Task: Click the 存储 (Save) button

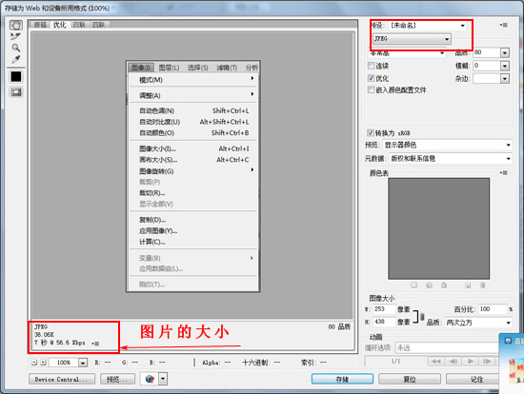Action: tap(342, 379)
